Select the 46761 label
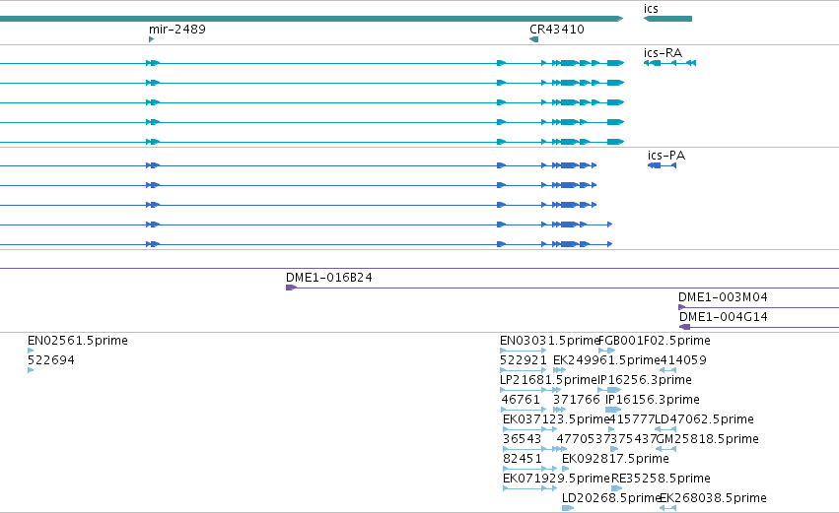 tap(521, 400)
